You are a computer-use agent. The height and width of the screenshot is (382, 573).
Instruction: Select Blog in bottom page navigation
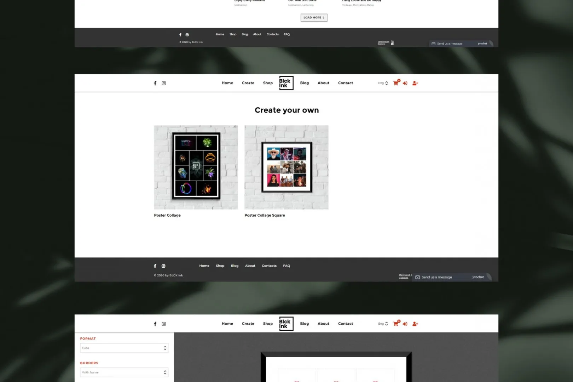[x=305, y=324]
